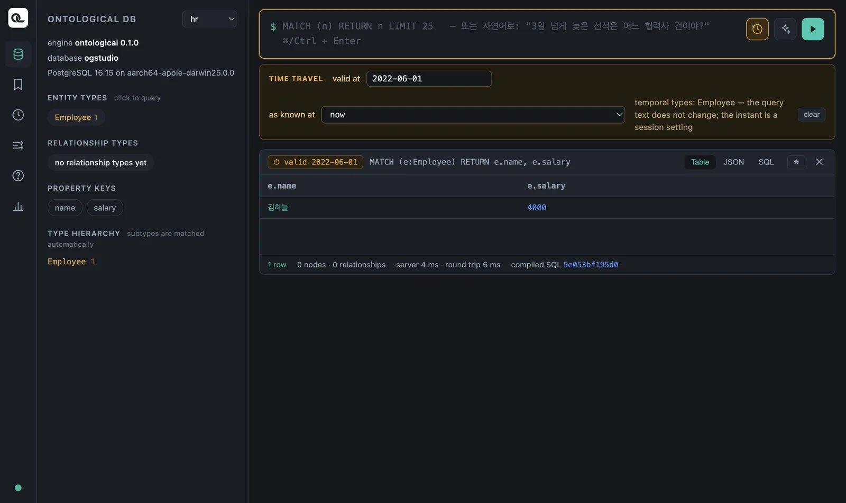The image size is (846, 503).
Task: Select Employee in type hierarchy
Action: [67, 262]
